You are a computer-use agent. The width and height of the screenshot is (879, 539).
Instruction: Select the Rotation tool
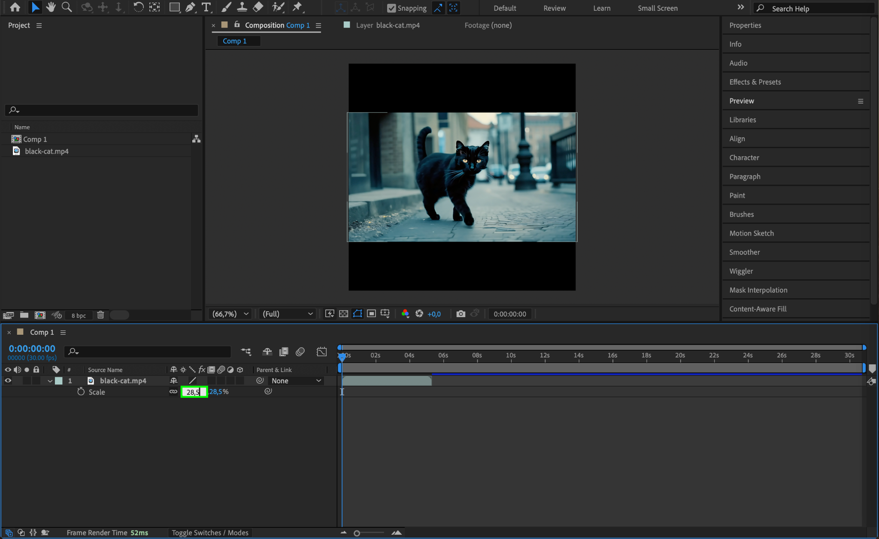[138, 7]
